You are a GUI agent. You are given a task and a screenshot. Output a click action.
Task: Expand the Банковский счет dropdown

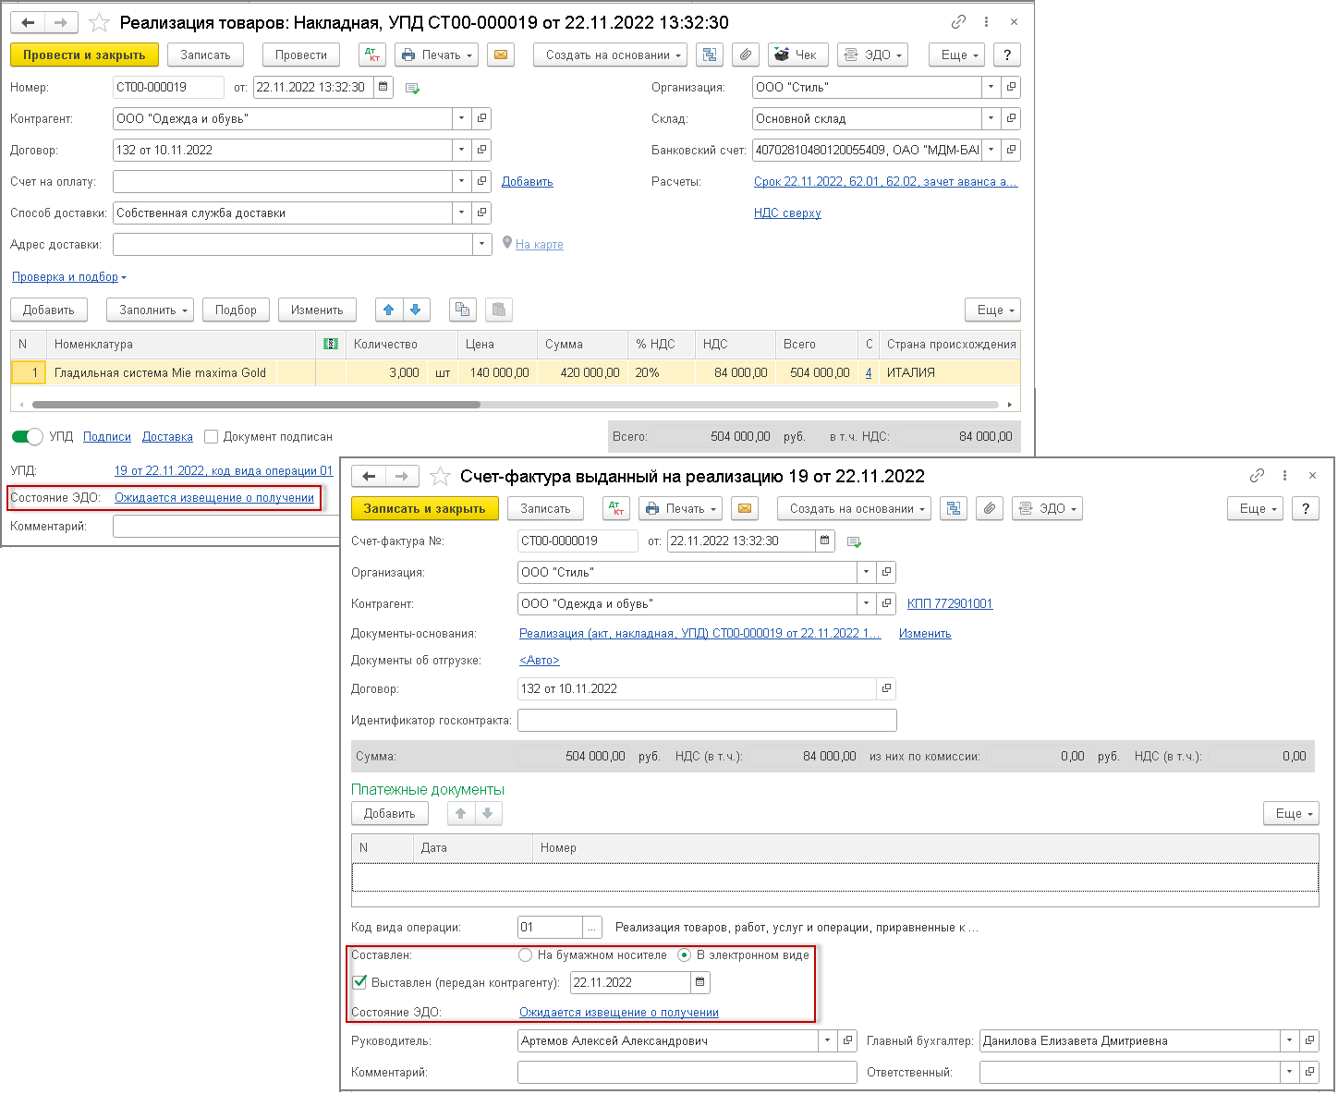coord(991,150)
